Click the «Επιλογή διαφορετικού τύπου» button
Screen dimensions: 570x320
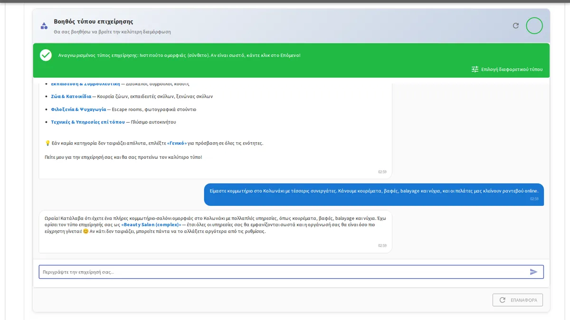click(x=507, y=69)
